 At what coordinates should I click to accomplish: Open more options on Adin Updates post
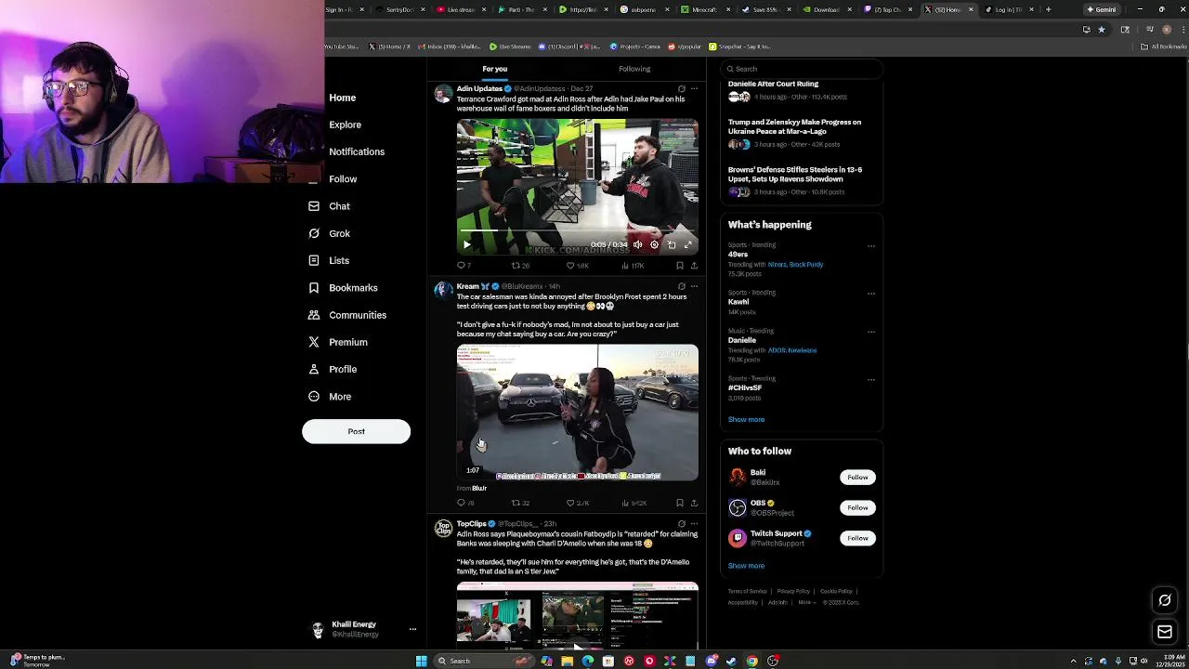click(694, 89)
